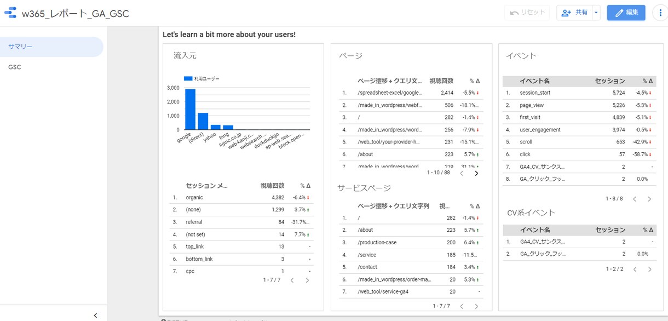Select the /made_in_wordpress/order-ma... row
668x321 pixels.
pos(411,279)
